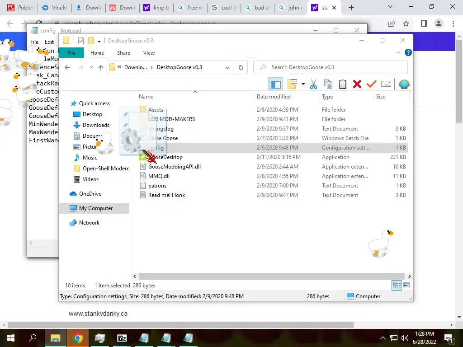This screenshot has height=347, width=463.
Task: Open Chrome side panel icon
Action: click(x=424, y=23)
